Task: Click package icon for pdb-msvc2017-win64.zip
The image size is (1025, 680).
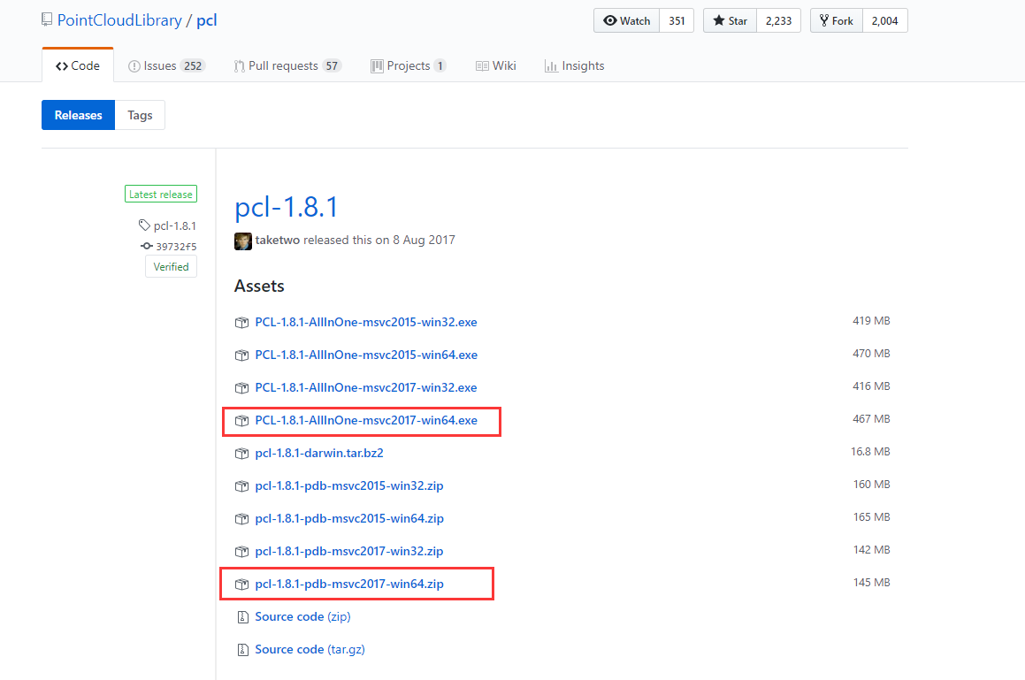Action: [241, 584]
